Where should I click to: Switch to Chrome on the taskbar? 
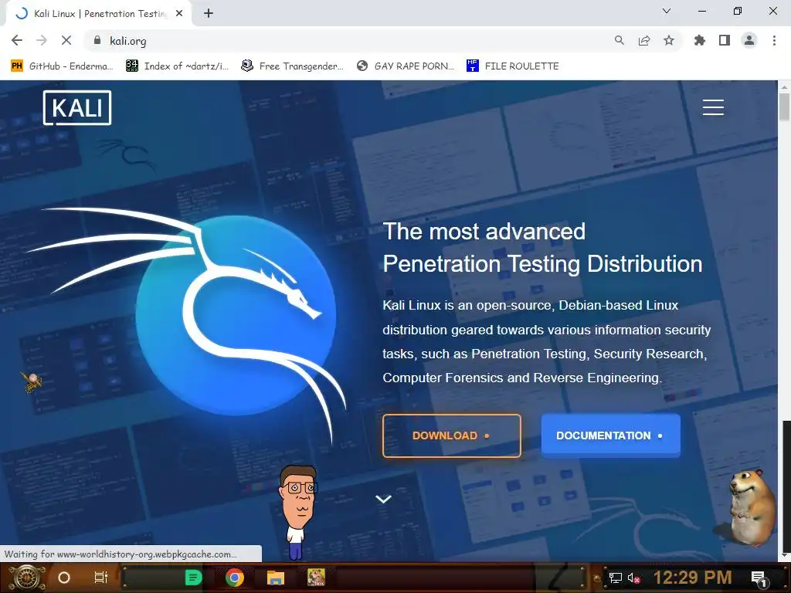(235, 578)
